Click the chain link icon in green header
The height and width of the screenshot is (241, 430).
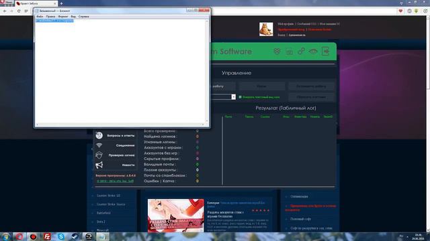(301, 51)
